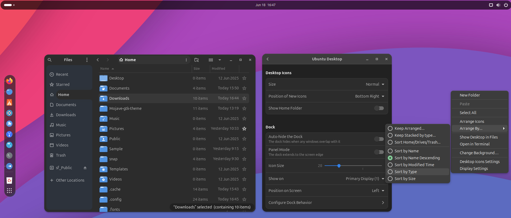Open Desktop Icons Settings entry
Image resolution: width=511 pixels, height=218 pixels.
[x=480, y=162]
